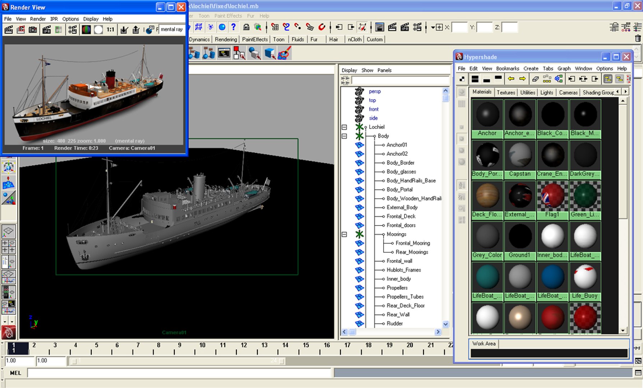Click the redo previous render clapperboard icon
Image resolution: width=643 pixels, height=388 pixels.
click(x=9, y=30)
